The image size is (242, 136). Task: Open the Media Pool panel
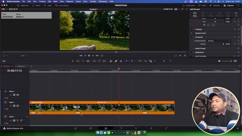coord(23,5)
